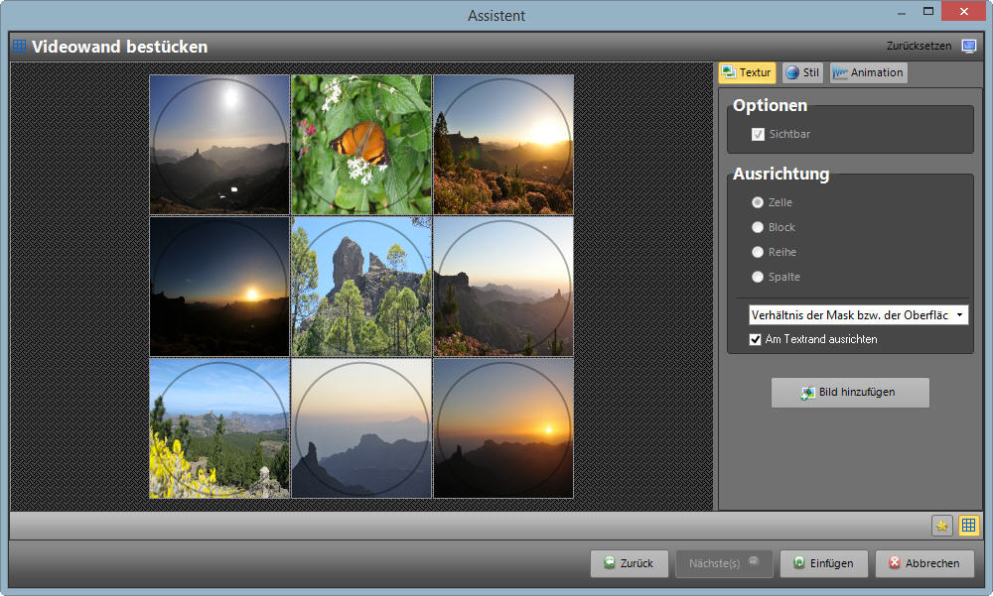The image size is (993, 596).
Task: Pick the Spalte alignment option
Action: click(759, 277)
